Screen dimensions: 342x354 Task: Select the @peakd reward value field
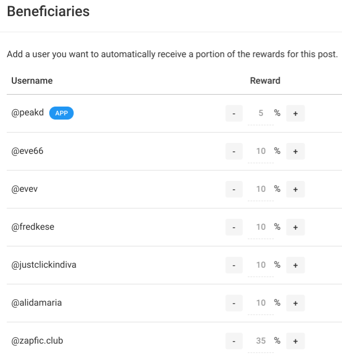(x=261, y=113)
